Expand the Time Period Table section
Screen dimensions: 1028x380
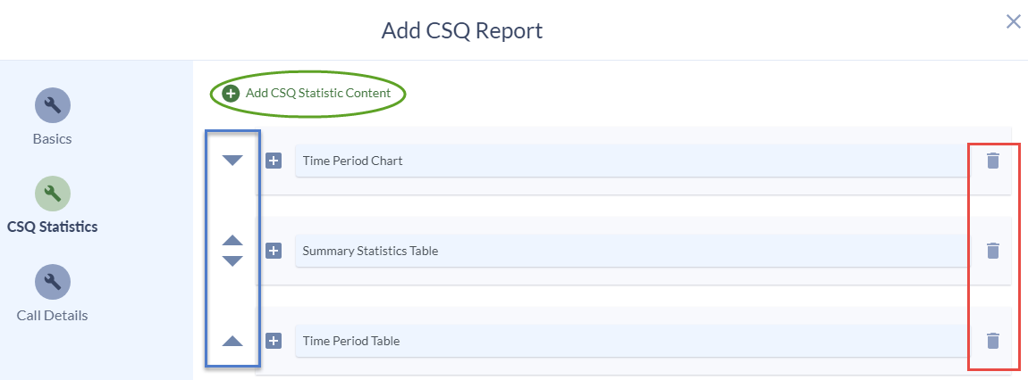(x=274, y=341)
